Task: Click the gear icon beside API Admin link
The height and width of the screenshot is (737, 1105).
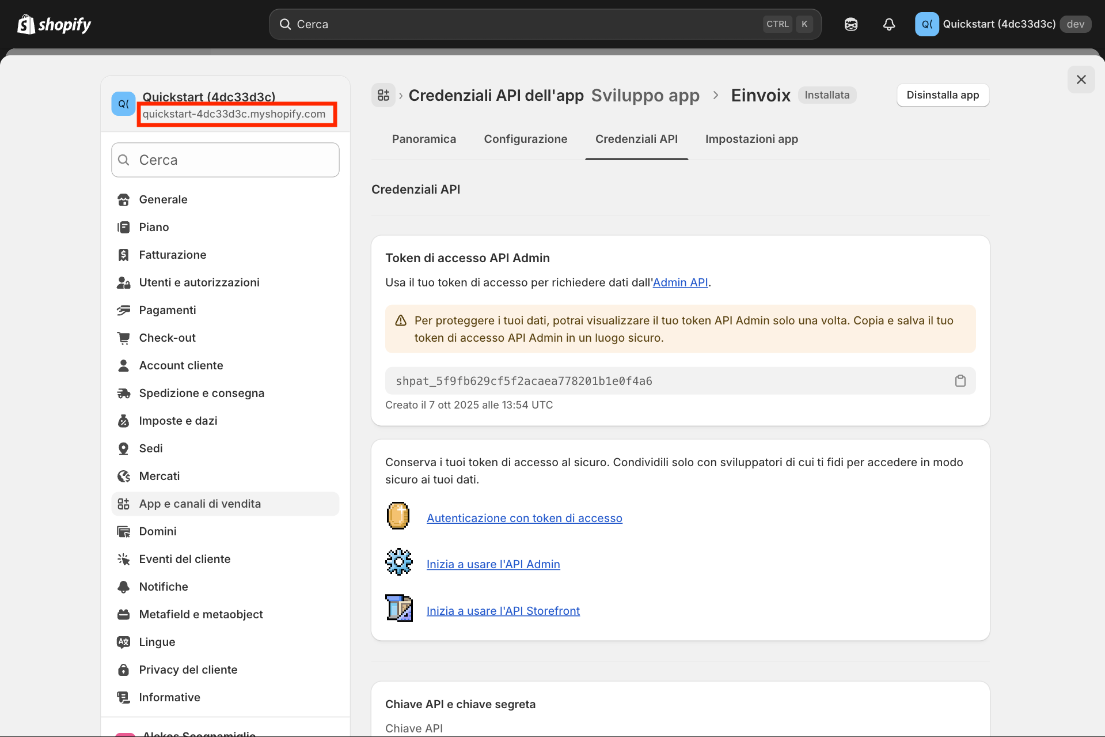Action: click(398, 561)
